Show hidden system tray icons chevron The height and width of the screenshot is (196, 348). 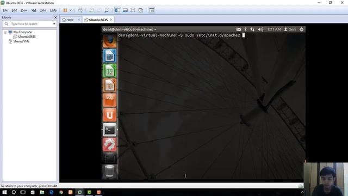(x=302, y=192)
